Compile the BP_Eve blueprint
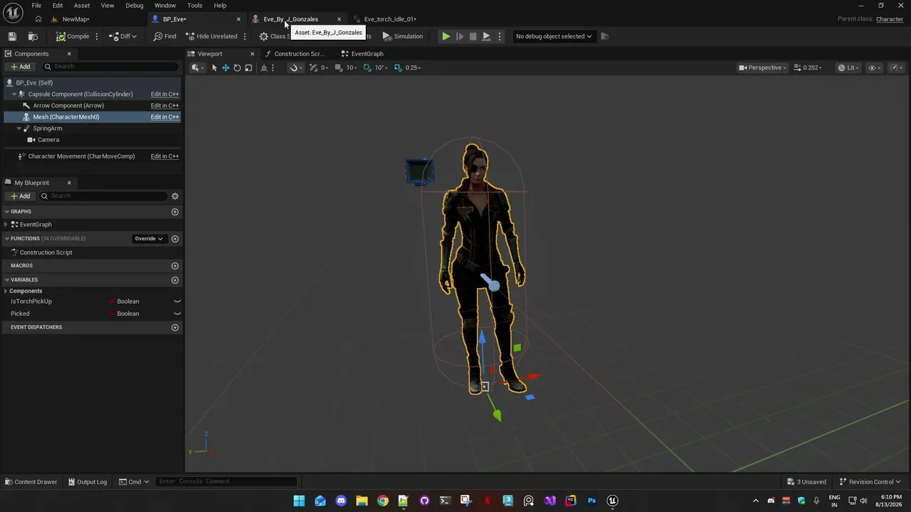 (73, 36)
